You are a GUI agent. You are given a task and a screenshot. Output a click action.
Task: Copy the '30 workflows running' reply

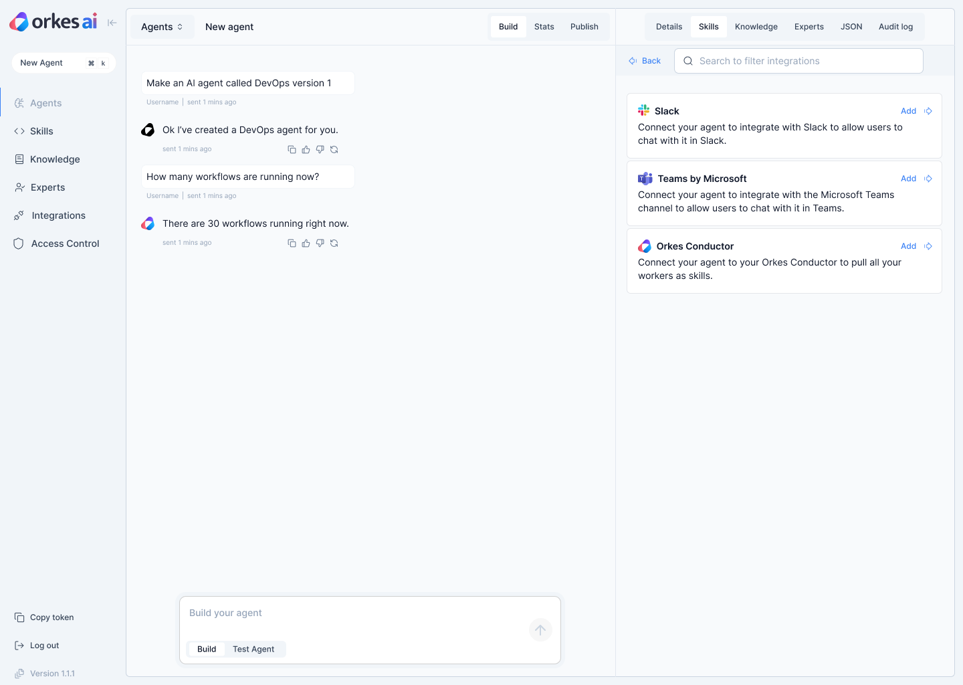[292, 243]
